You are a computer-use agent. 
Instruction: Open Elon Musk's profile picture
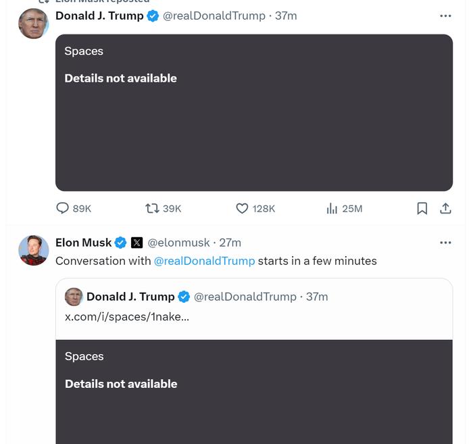point(33,250)
